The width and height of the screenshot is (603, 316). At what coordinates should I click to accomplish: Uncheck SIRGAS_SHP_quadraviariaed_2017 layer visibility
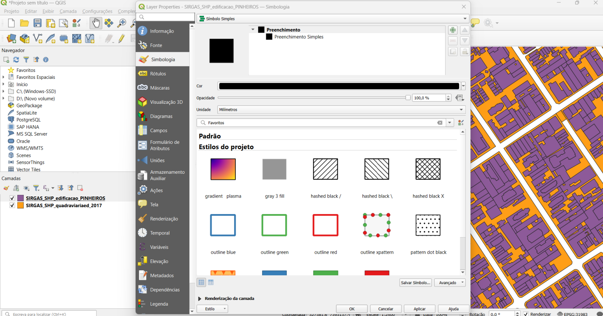click(12, 205)
